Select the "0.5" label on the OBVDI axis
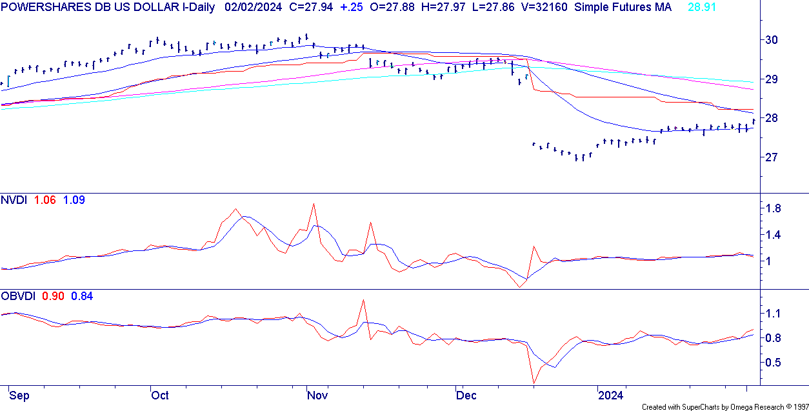Viewport: 809px width, 411px height. click(774, 363)
